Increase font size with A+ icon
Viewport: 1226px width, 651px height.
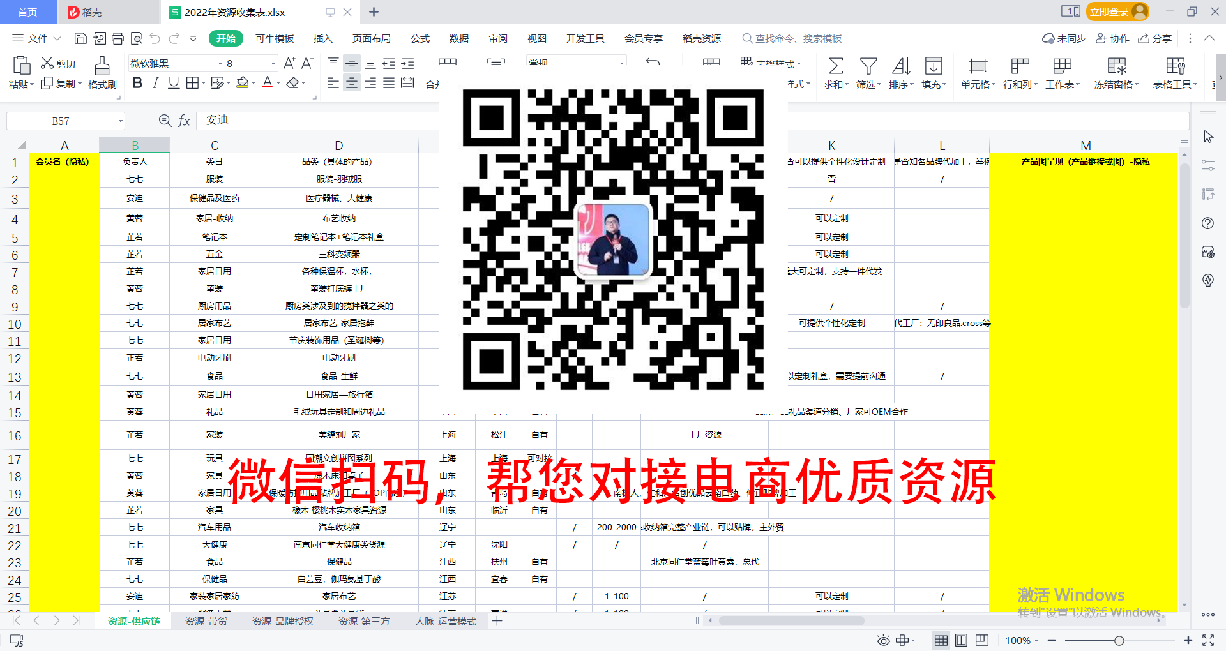pyautogui.click(x=289, y=63)
